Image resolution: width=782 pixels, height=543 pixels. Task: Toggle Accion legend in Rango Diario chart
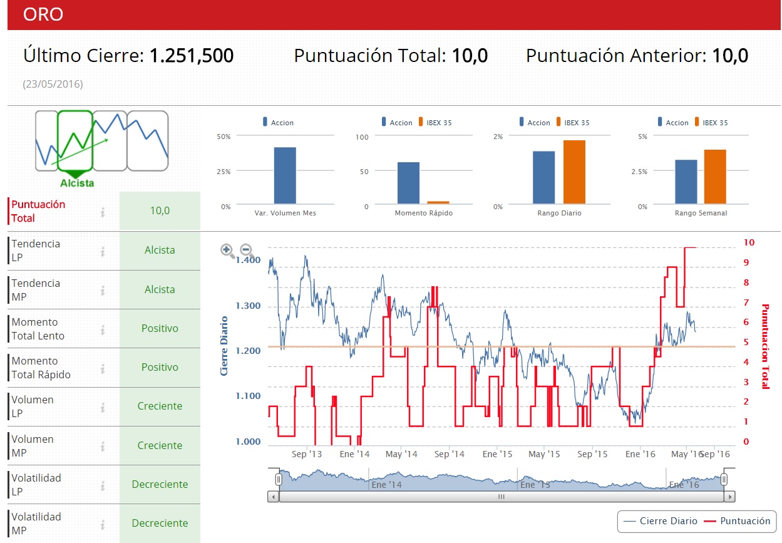(535, 123)
